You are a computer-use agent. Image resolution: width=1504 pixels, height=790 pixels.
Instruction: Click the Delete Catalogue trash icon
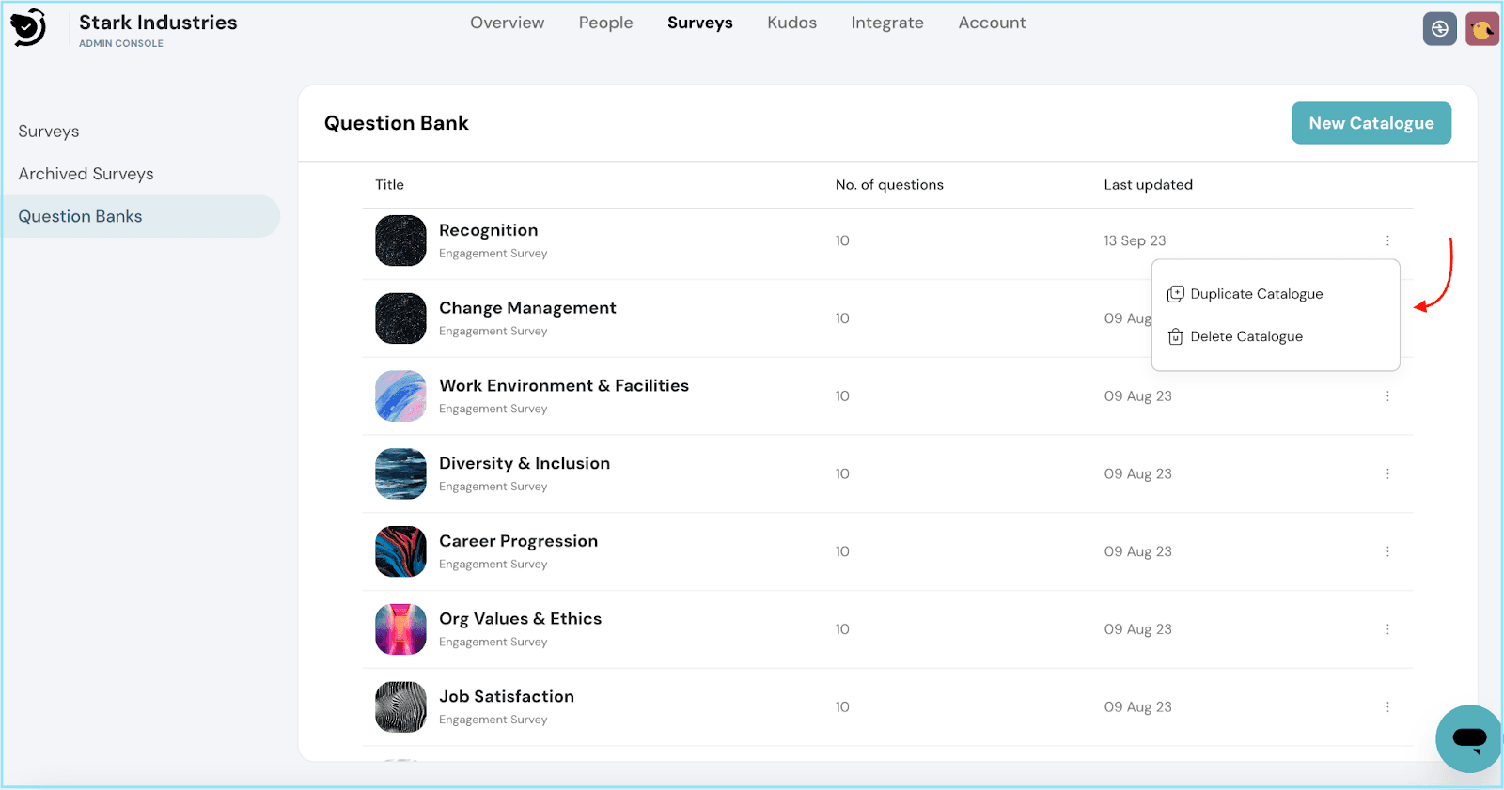[x=1175, y=336]
